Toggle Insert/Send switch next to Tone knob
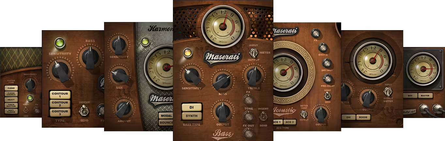 (x=263, y=116)
